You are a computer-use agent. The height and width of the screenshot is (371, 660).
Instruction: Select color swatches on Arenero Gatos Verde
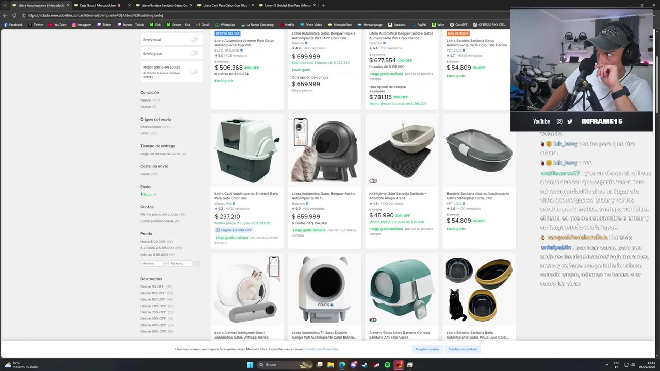[x=373, y=320]
